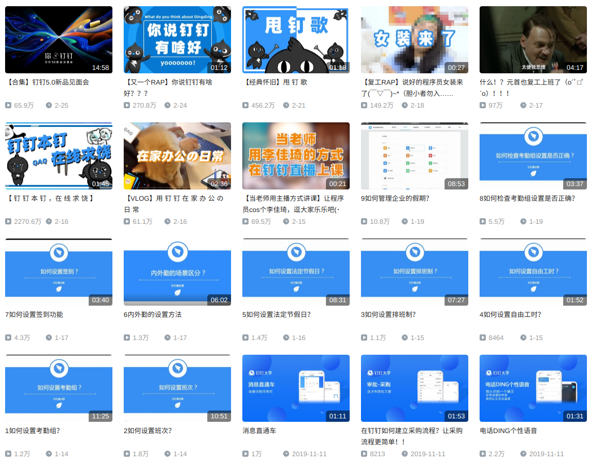Click the play-count icon beside 8213
The height and width of the screenshot is (472, 592).
point(364,453)
